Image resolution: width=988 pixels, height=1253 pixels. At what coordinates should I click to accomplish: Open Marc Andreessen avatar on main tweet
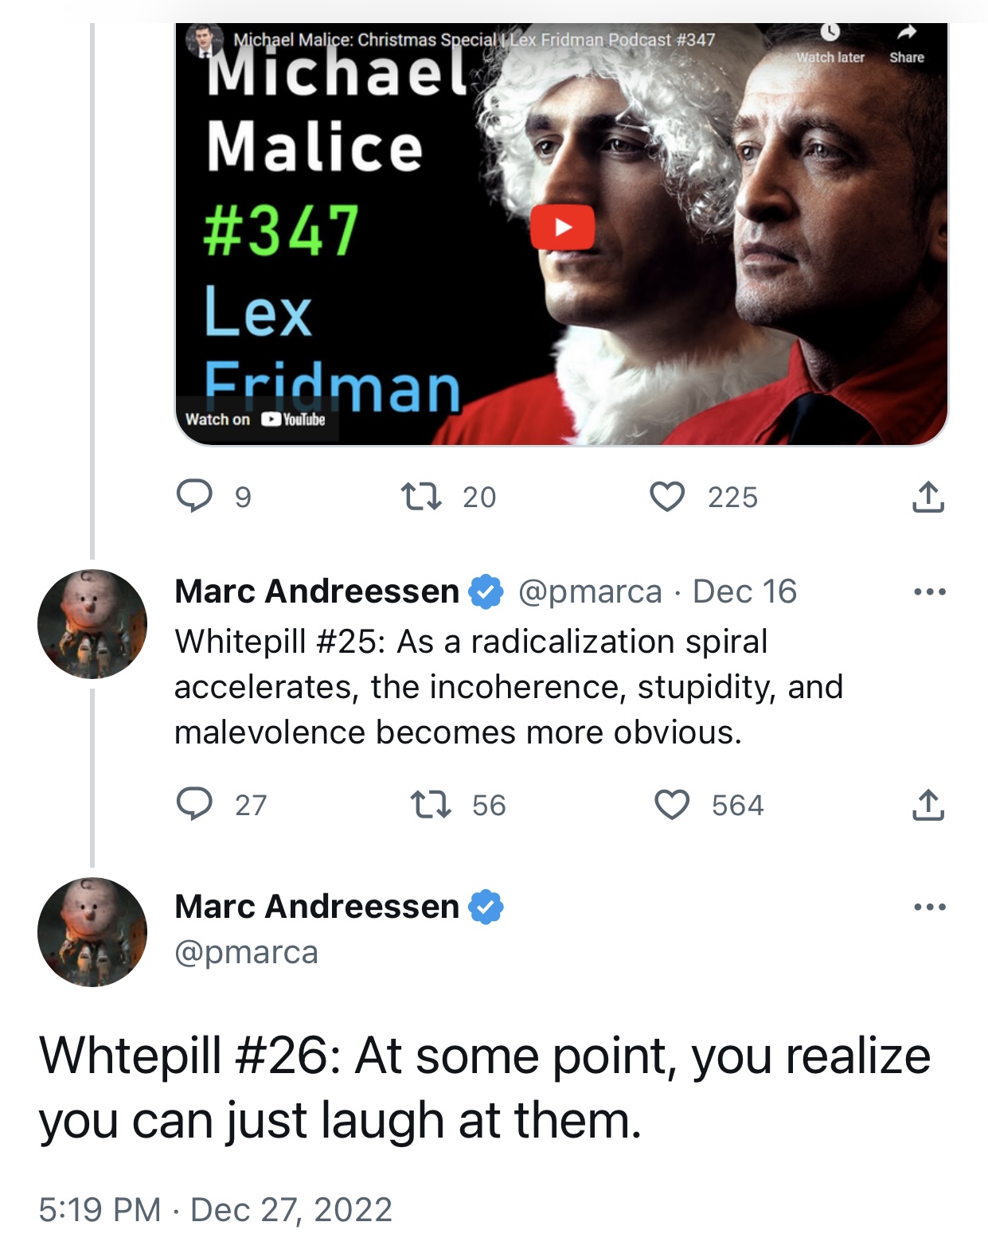coord(92,931)
